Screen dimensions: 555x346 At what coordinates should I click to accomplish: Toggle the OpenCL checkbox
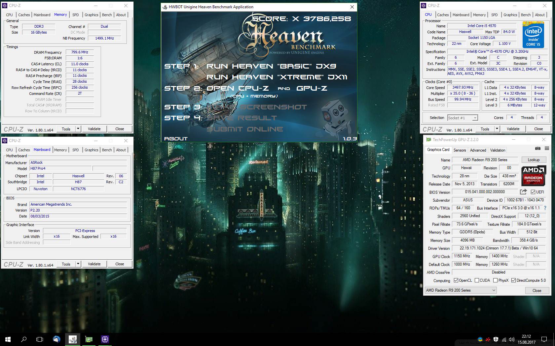456,280
